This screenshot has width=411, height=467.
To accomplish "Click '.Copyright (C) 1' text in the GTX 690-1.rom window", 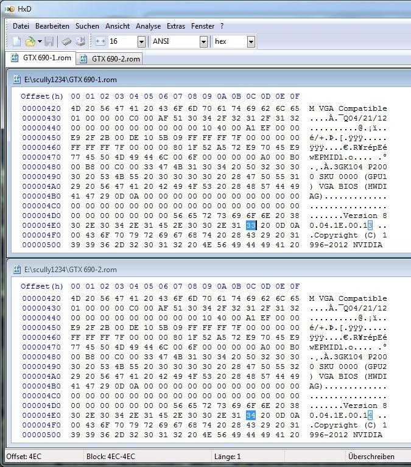I will tap(348, 235).
